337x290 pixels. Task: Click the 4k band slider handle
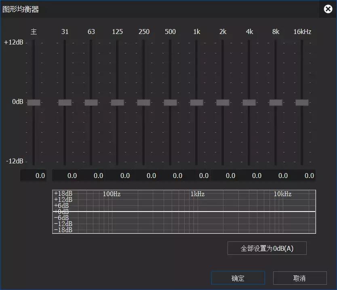[249, 102]
